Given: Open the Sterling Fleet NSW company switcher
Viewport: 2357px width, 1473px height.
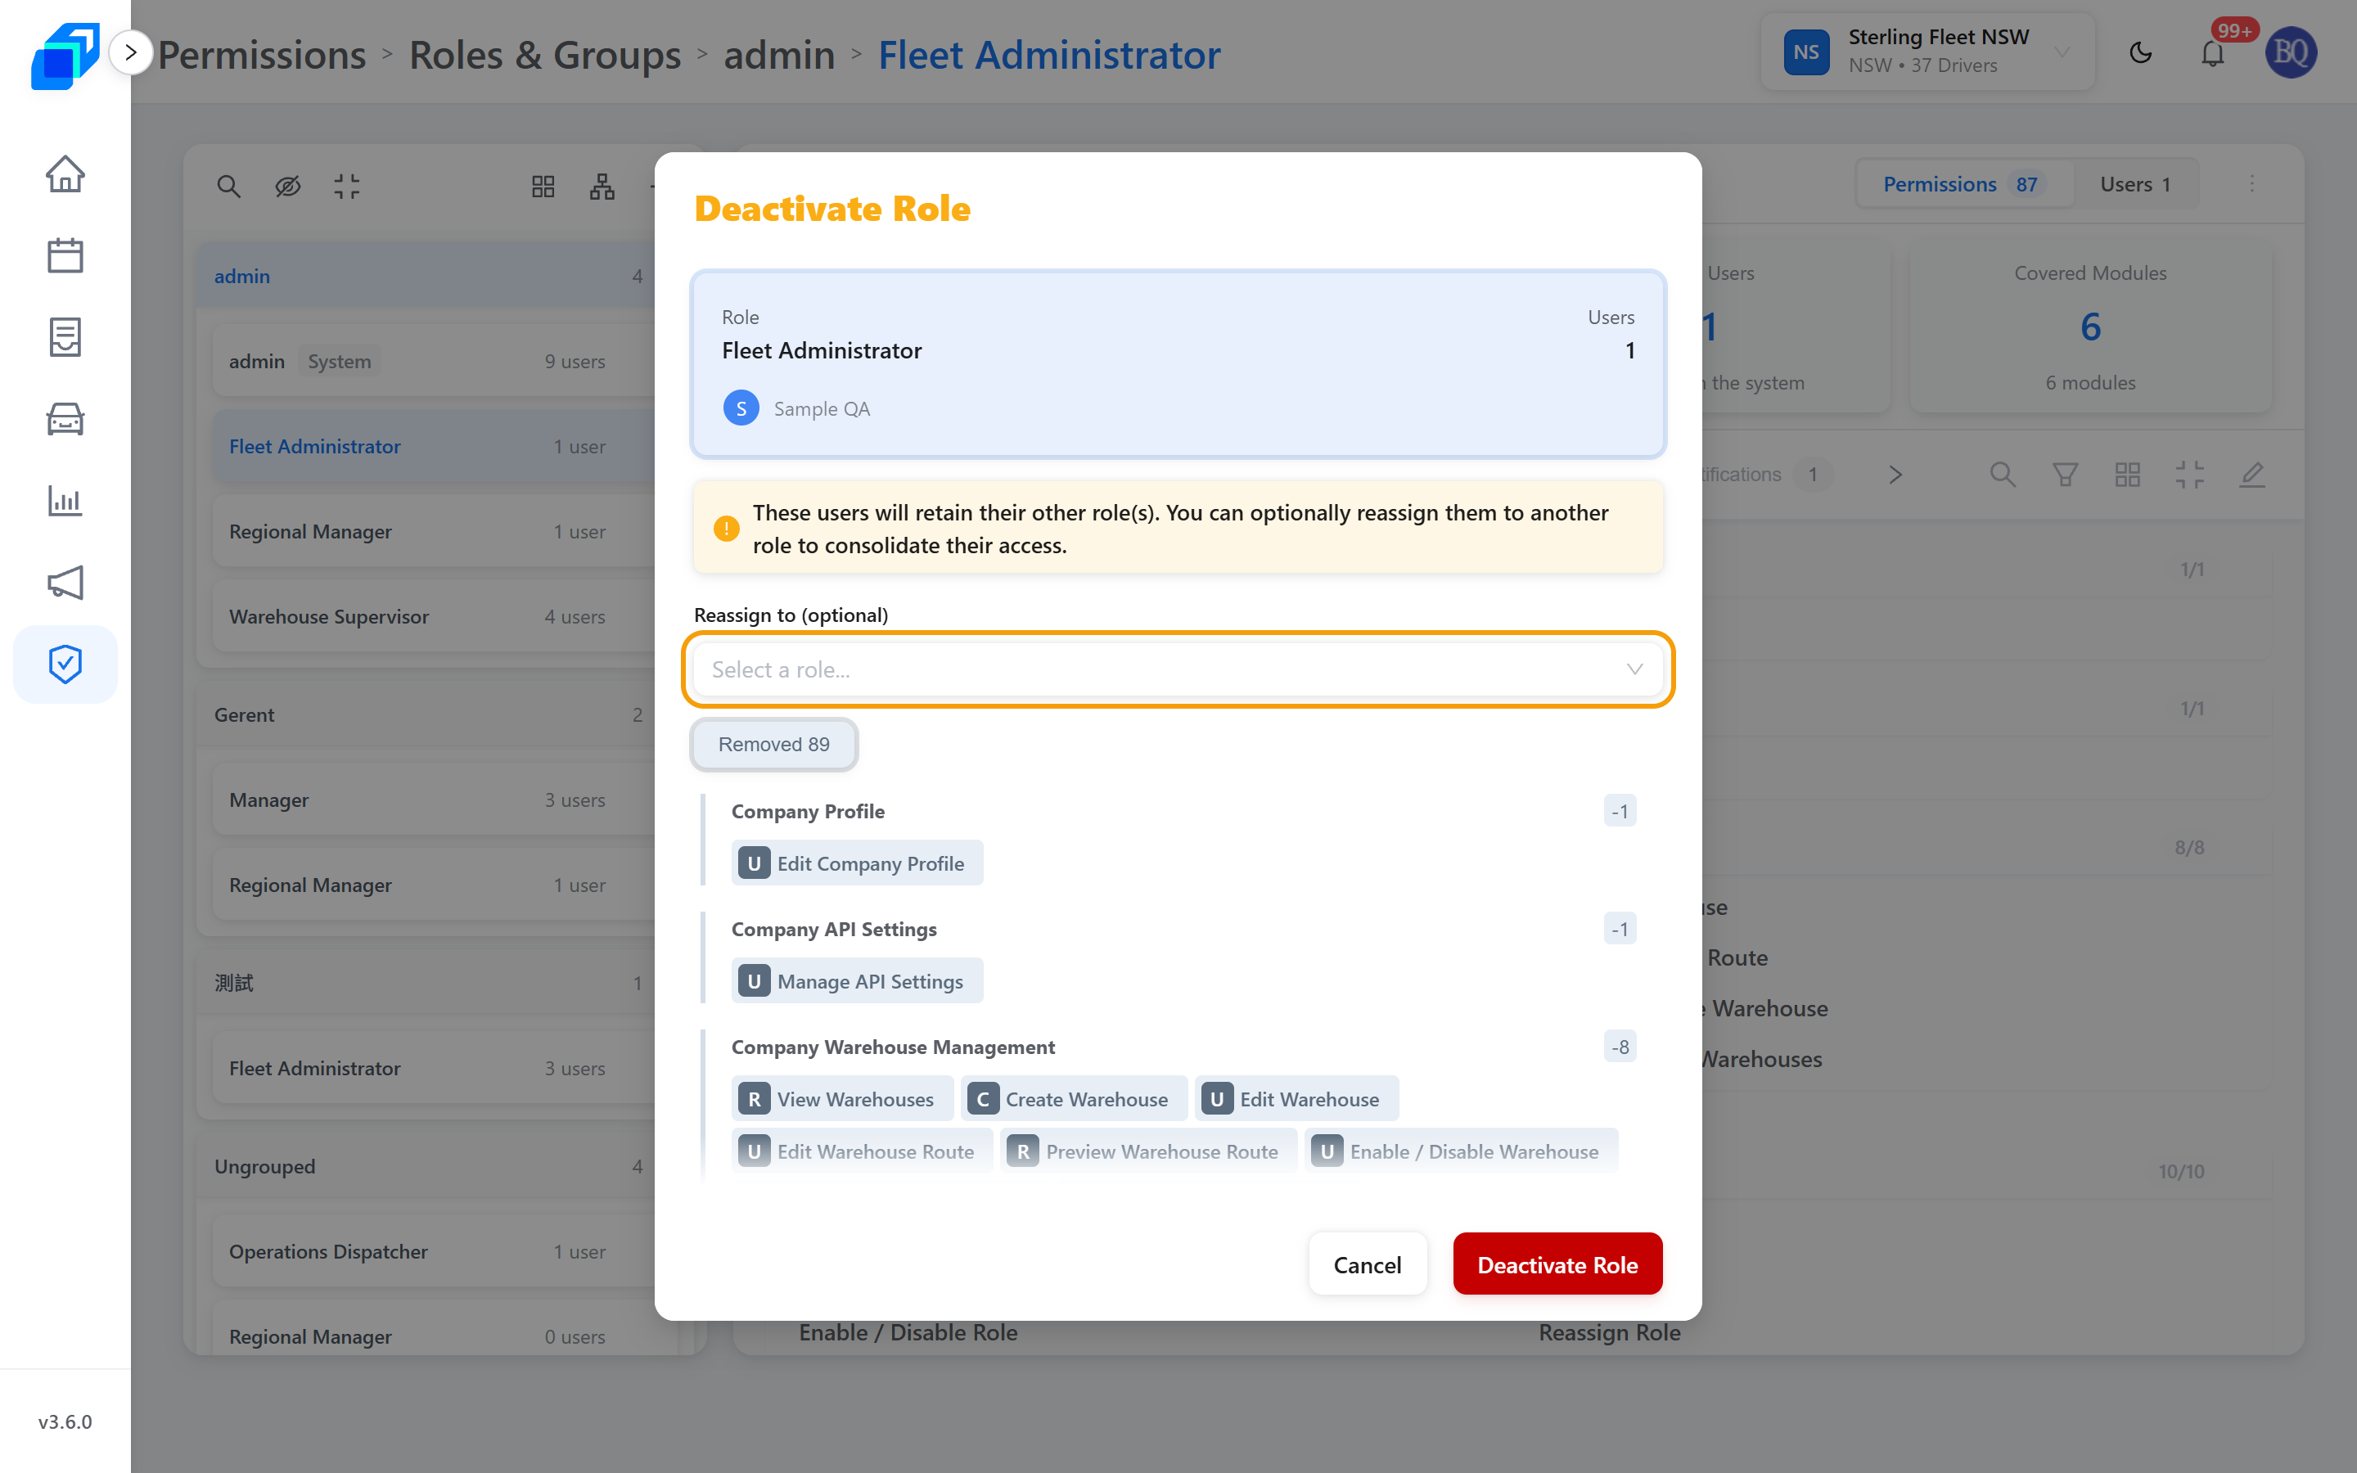Looking at the screenshot, I should coord(1927,52).
